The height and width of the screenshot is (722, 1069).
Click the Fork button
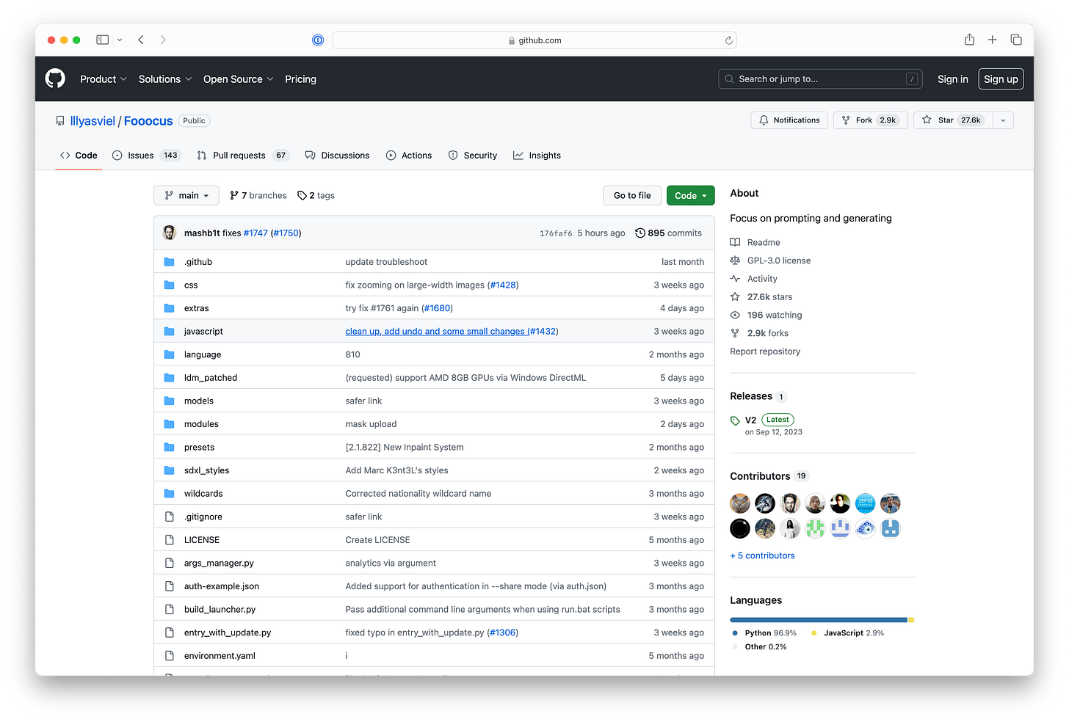(x=870, y=120)
